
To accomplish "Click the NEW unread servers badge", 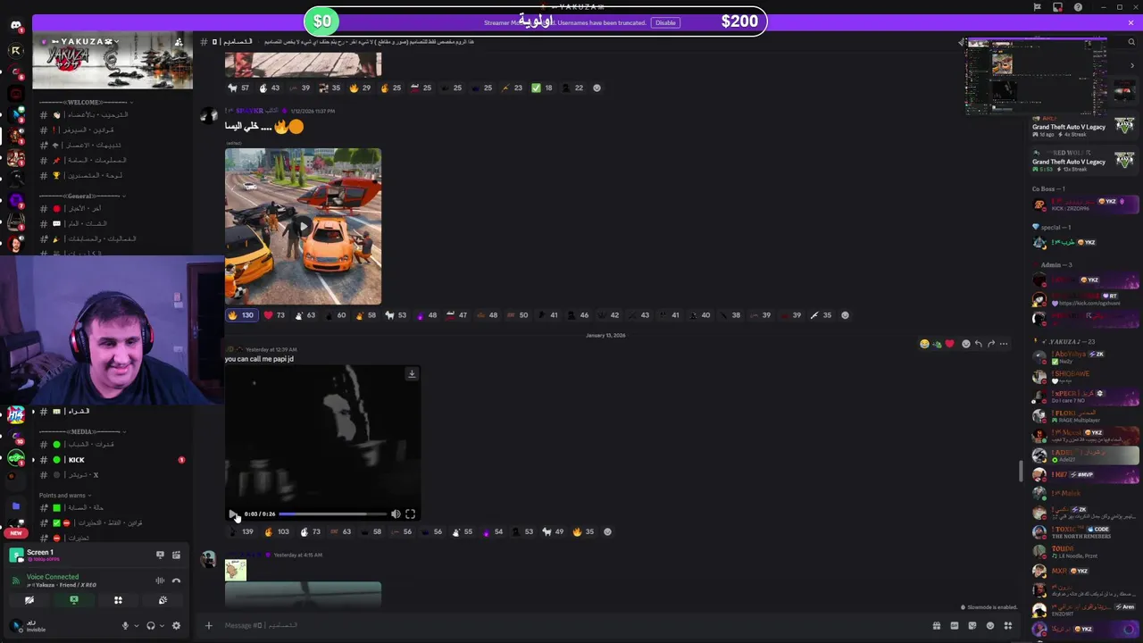I will [x=15, y=533].
